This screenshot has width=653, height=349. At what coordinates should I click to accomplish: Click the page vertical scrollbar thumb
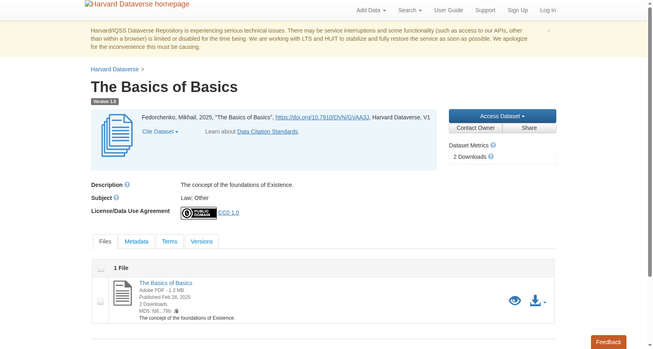point(650,142)
